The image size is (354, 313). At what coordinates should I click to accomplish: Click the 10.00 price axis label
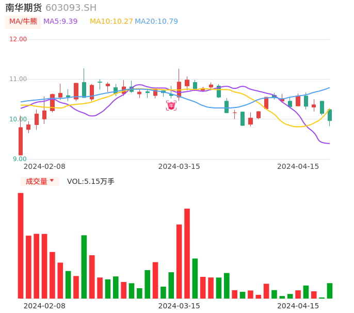click(x=18, y=119)
